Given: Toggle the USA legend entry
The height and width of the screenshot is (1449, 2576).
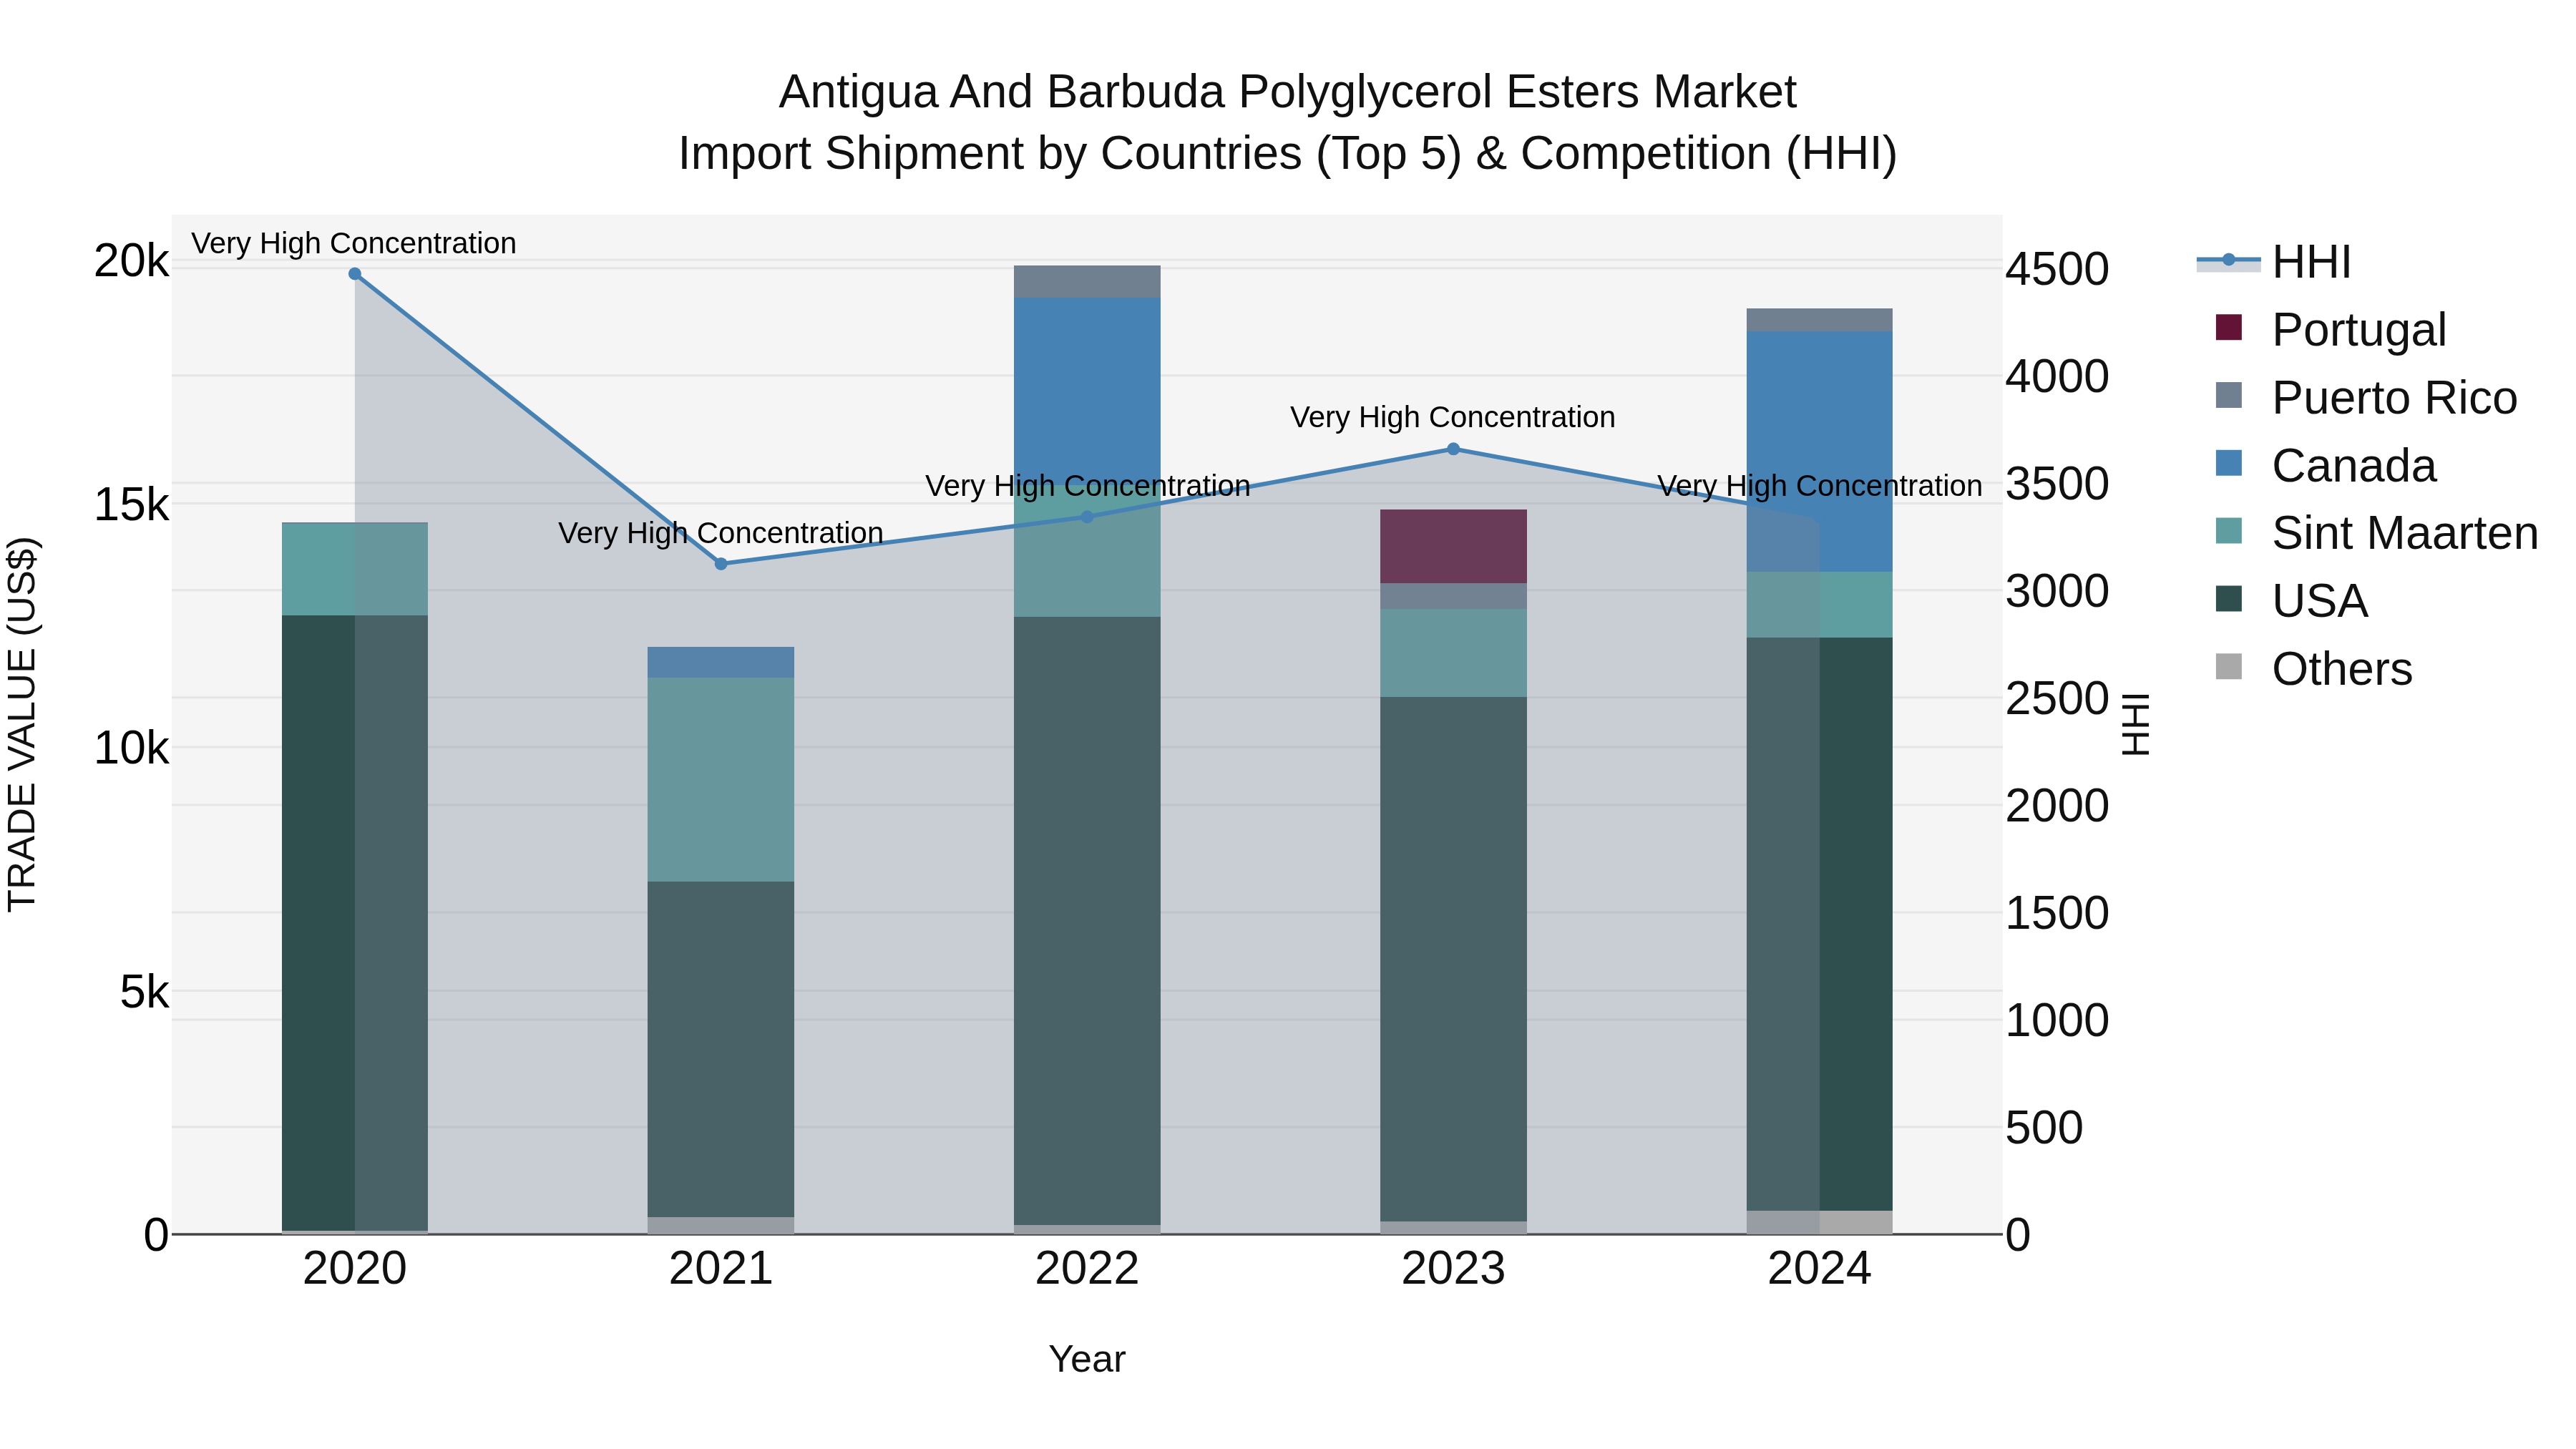Looking at the screenshot, I should [2291, 600].
